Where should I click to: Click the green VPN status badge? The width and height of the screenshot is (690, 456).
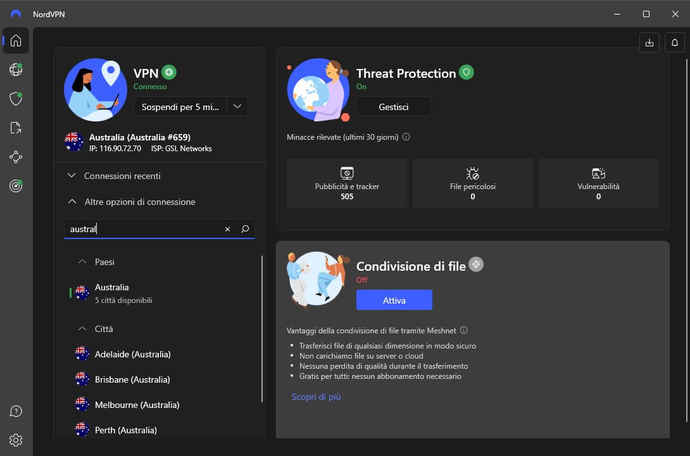(x=169, y=72)
